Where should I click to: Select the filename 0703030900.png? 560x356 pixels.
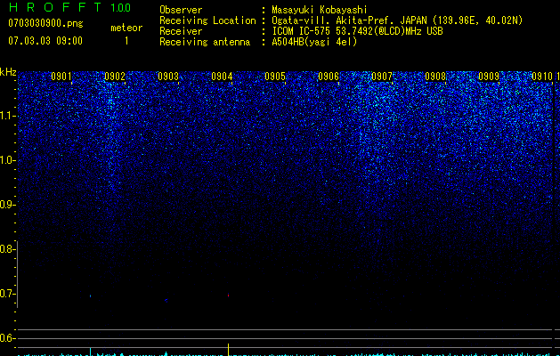tap(45, 23)
